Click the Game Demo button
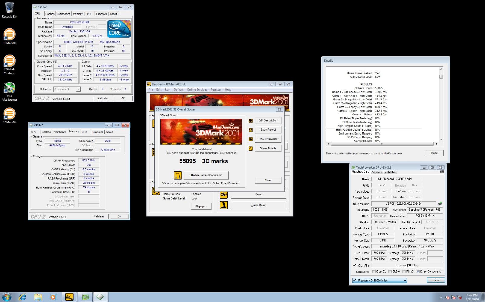This screenshot has width=485, height=302. [259, 205]
